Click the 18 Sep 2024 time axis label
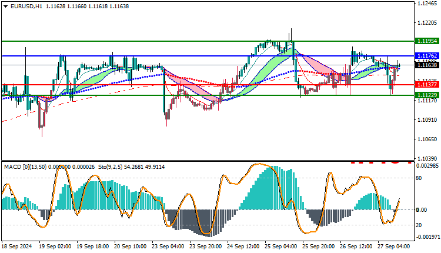Viewport: 441px width, 253px height. pyautogui.click(x=17, y=247)
